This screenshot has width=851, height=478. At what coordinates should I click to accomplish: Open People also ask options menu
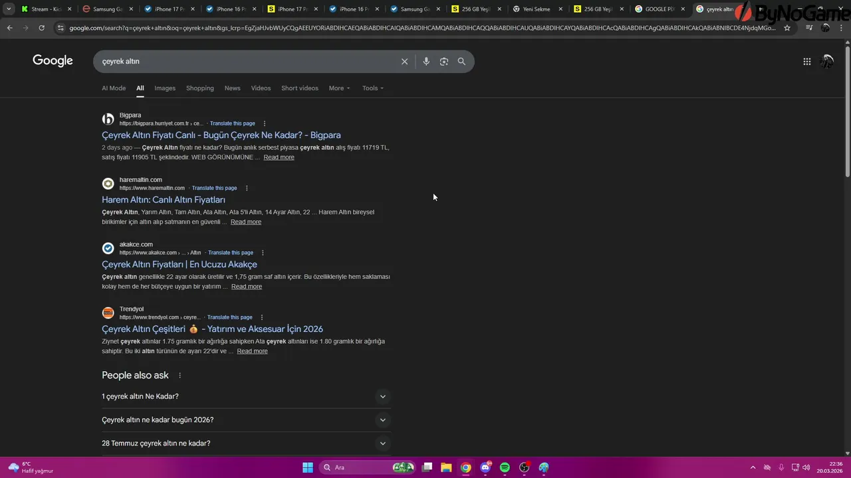180,375
